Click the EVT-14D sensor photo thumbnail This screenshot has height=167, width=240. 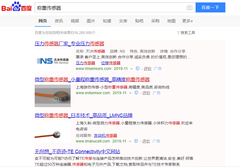[x=53, y=96]
